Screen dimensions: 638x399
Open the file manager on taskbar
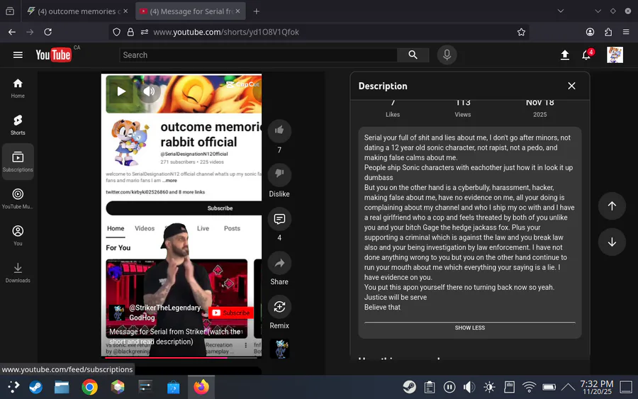click(62, 387)
